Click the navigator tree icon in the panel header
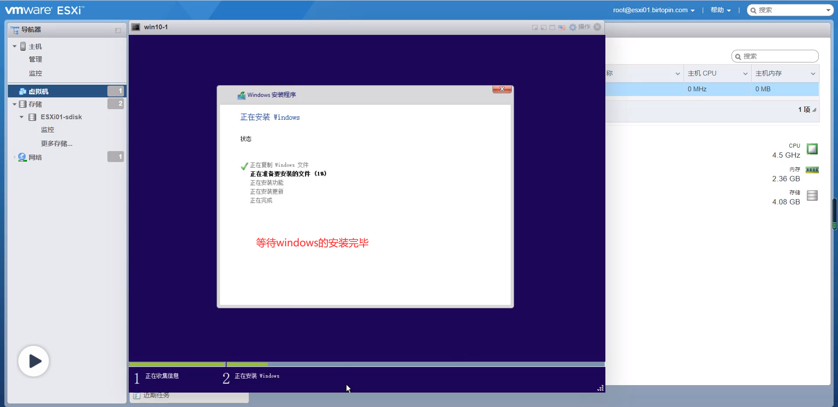 tap(15, 30)
